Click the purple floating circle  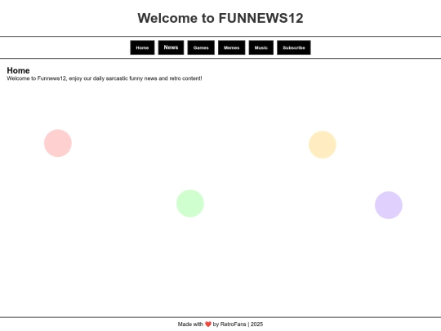389,205
